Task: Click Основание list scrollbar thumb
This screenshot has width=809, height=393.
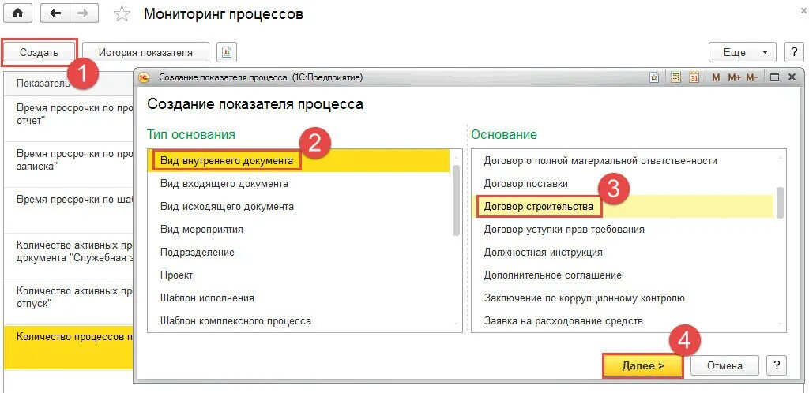Action: click(781, 203)
